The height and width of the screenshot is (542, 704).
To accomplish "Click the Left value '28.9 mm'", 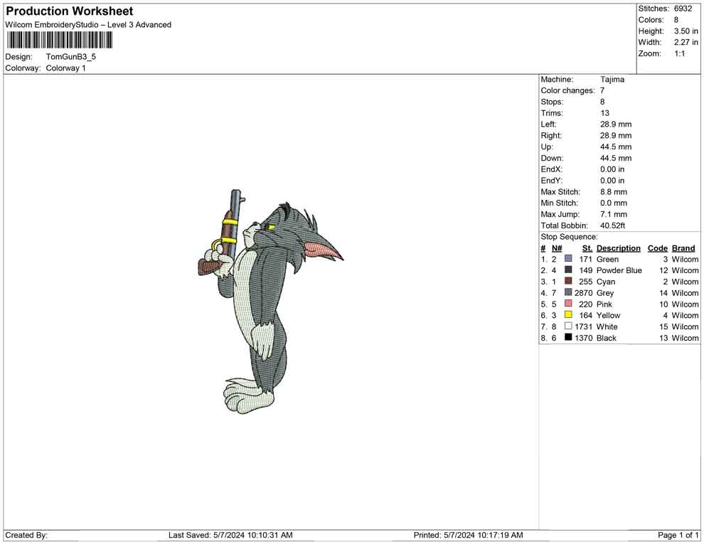I will pyautogui.click(x=616, y=124).
